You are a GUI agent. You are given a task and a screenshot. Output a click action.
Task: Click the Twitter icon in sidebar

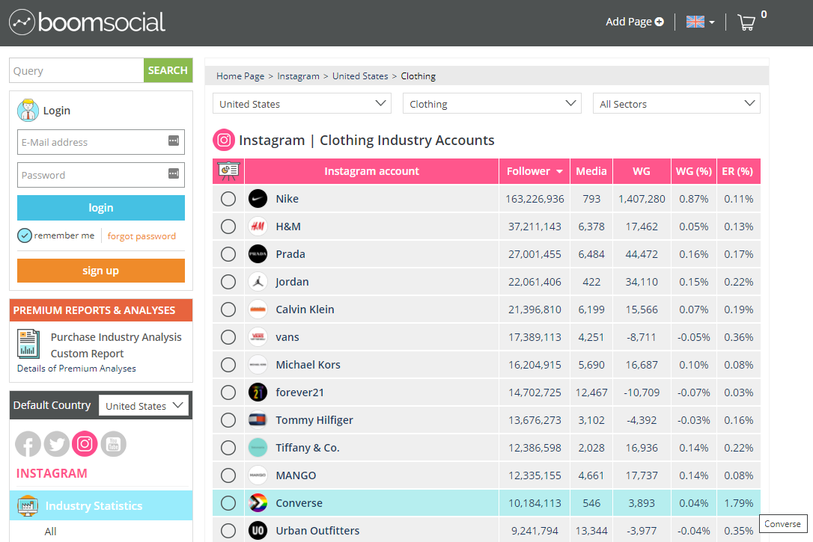click(x=56, y=444)
